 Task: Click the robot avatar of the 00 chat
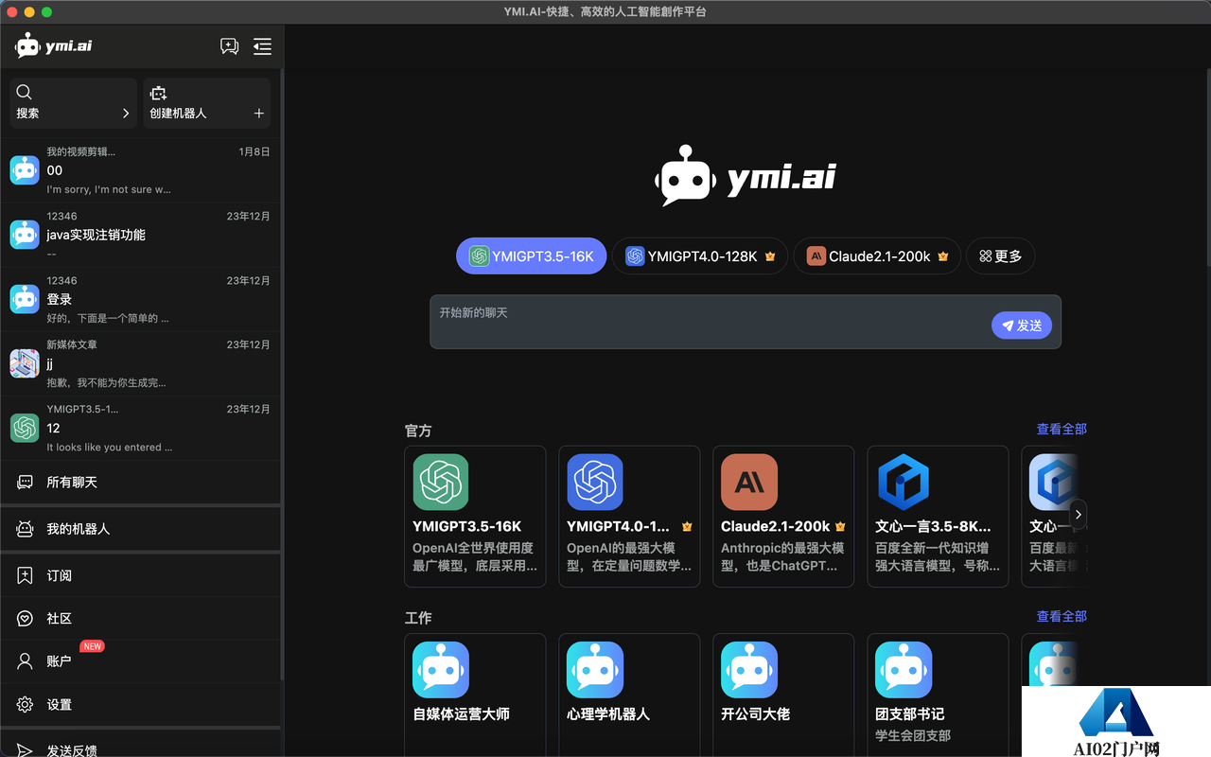pos(25,170)
